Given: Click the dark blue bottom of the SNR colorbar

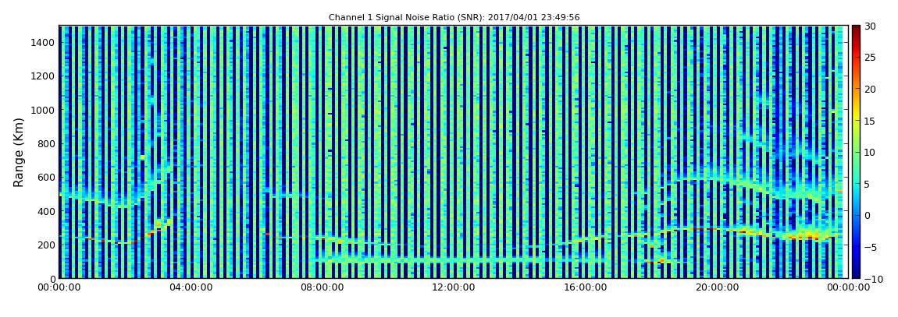Looking at the screenshot, I should 856,274.
